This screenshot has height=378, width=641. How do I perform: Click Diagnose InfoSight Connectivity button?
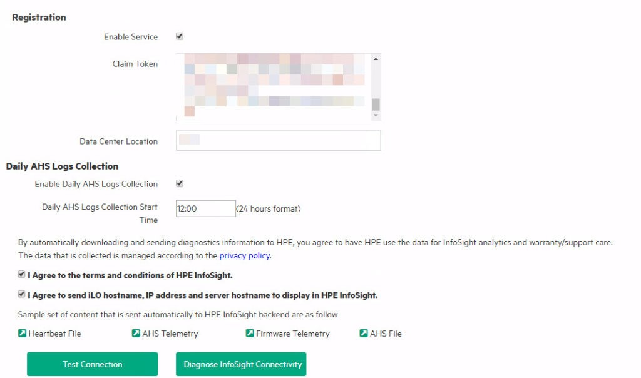coord(241,364)
